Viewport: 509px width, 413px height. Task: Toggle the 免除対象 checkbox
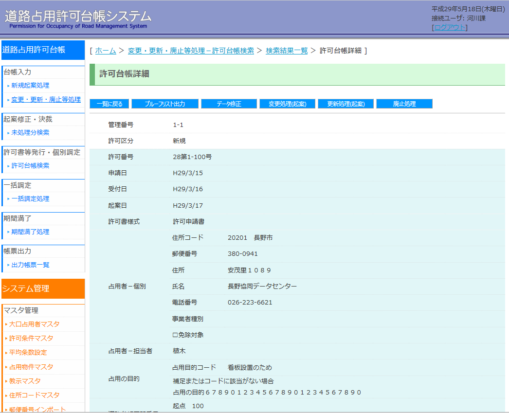[175, 335]
